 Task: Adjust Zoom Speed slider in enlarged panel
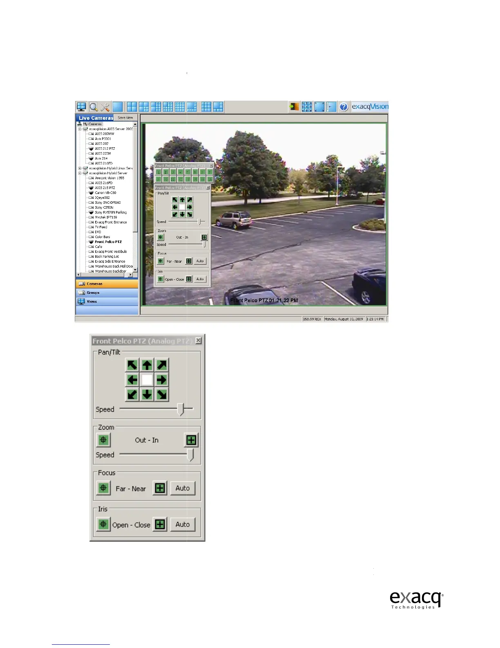point(190,455)
